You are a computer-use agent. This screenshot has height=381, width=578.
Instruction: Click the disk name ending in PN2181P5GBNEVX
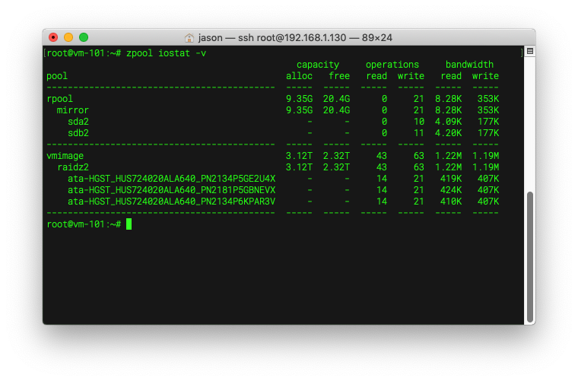pos(171,190)
